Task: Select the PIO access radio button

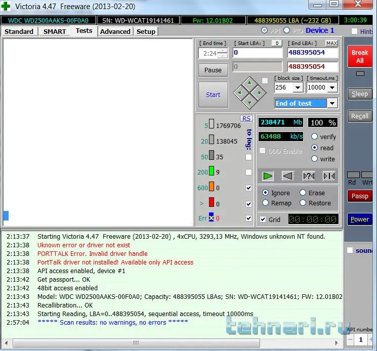Action: [x=286, y=30]
